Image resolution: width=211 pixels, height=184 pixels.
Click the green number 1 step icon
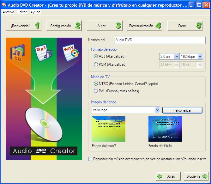coord(37,26)
